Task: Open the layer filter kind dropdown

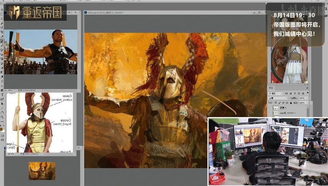Action: pos(275,93)
